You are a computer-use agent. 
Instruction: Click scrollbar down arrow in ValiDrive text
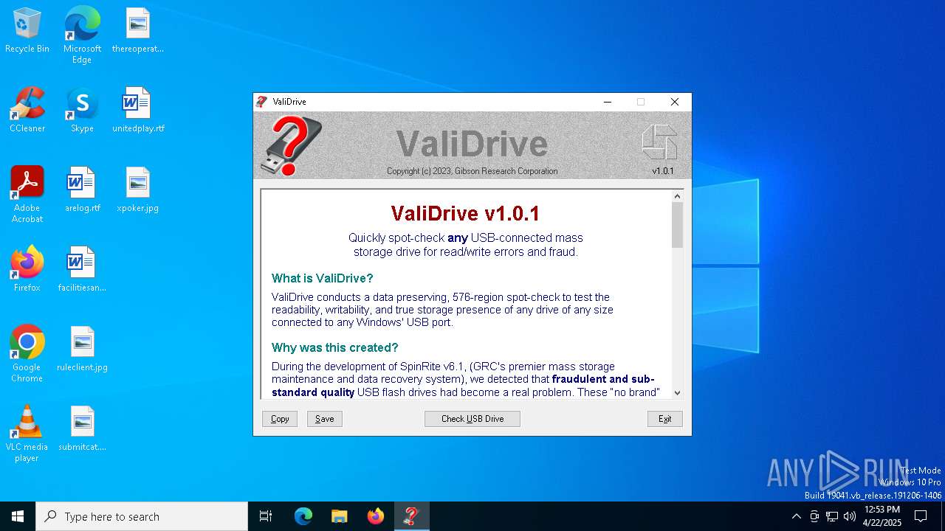(677, 393)
